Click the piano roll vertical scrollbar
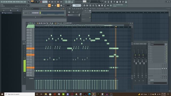 132,43
